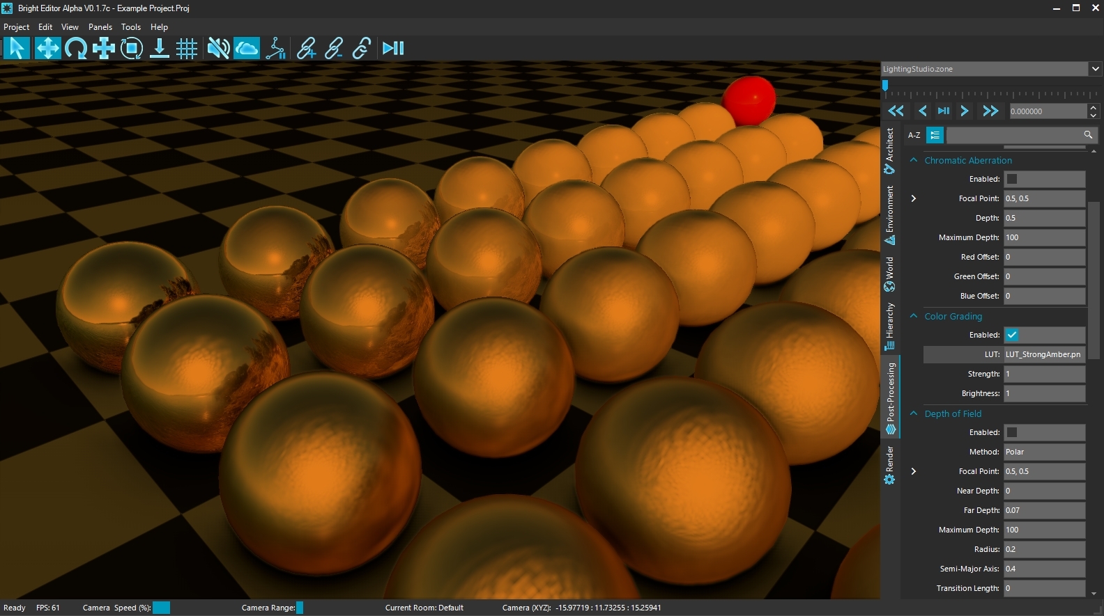The image size is (1104, 616).
Task: Open the Tools menu
Action: [x=131, y=27]
